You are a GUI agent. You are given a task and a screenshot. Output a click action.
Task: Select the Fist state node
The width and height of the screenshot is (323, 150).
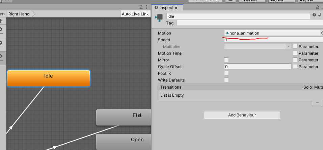point(124,117)
